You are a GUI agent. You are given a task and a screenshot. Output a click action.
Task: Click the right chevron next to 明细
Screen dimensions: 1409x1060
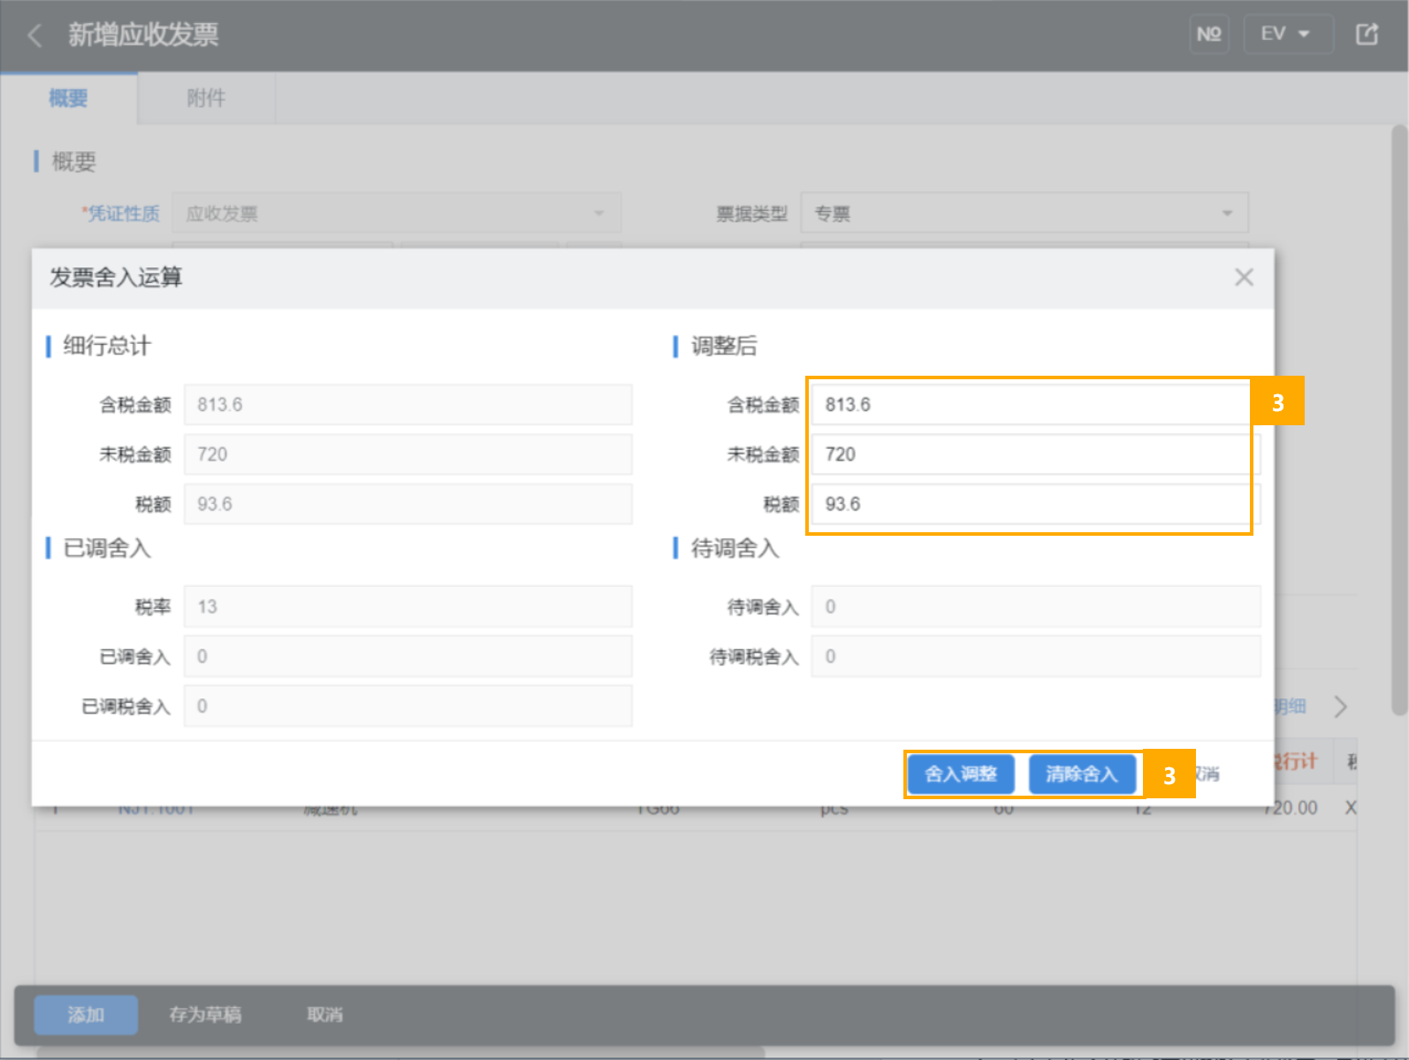[x=1340, y=706]
